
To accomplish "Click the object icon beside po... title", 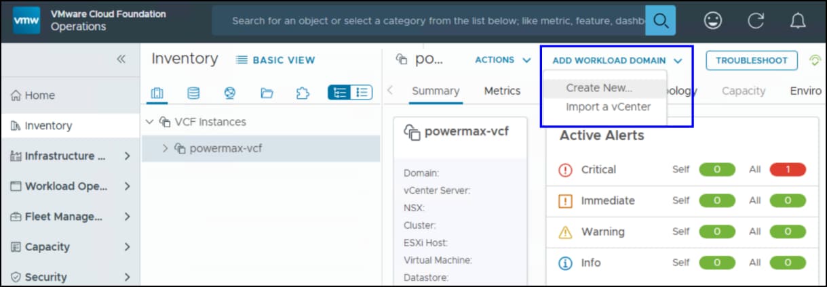I will click(402, 60).
